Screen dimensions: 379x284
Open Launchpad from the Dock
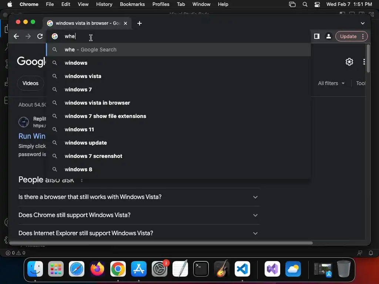(x=56, y=268)
